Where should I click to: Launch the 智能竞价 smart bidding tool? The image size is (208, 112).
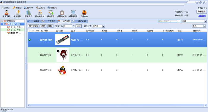pyautogui.click(x=29, y=14)
